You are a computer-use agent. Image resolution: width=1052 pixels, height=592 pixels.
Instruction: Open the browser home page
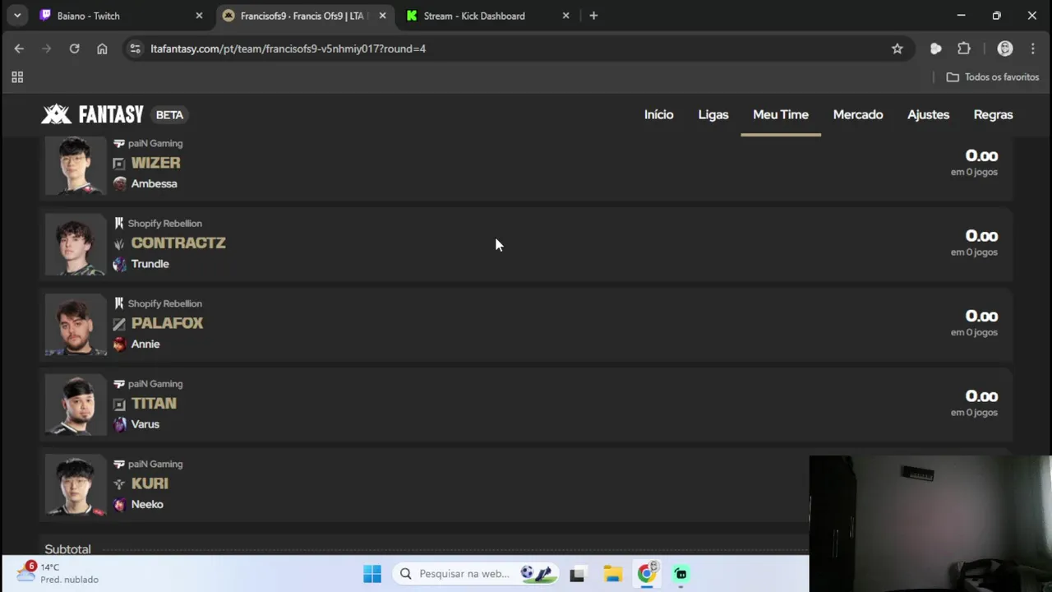[102, 49]
